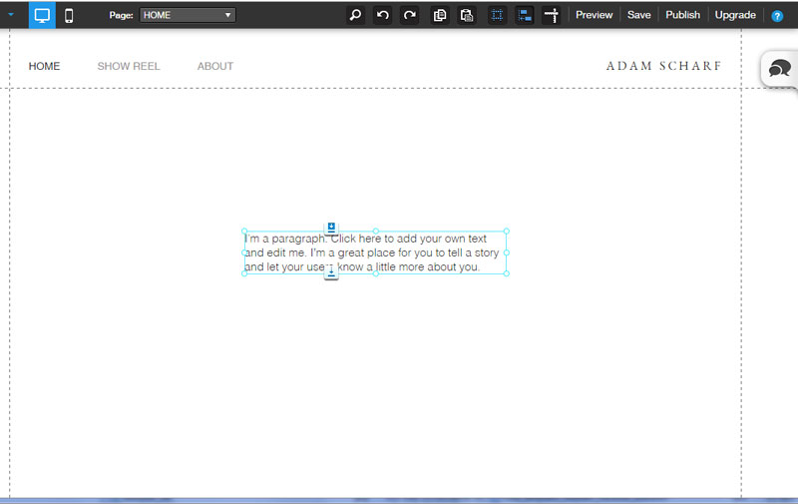
Task: Undo the last action
Action: [383, 15]
